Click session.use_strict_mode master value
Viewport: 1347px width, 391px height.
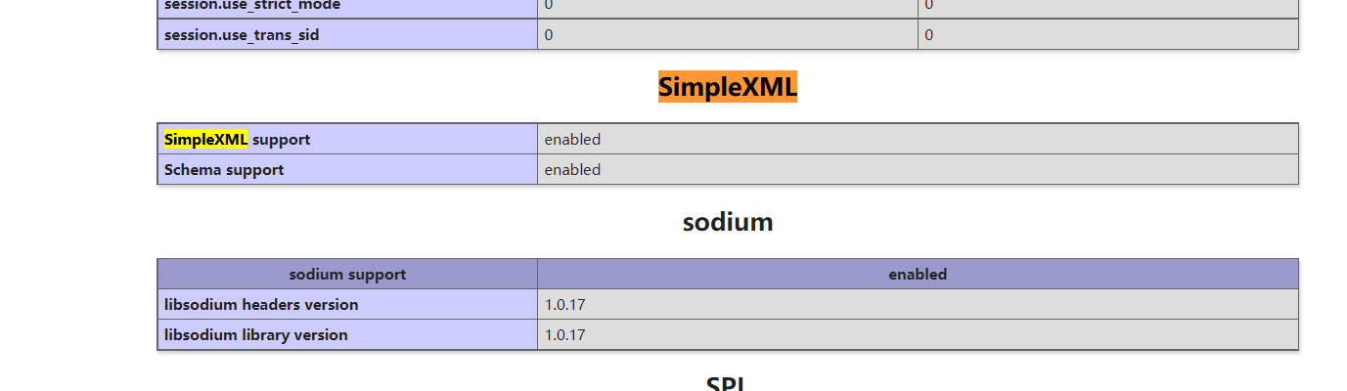[x=929, y=5]
